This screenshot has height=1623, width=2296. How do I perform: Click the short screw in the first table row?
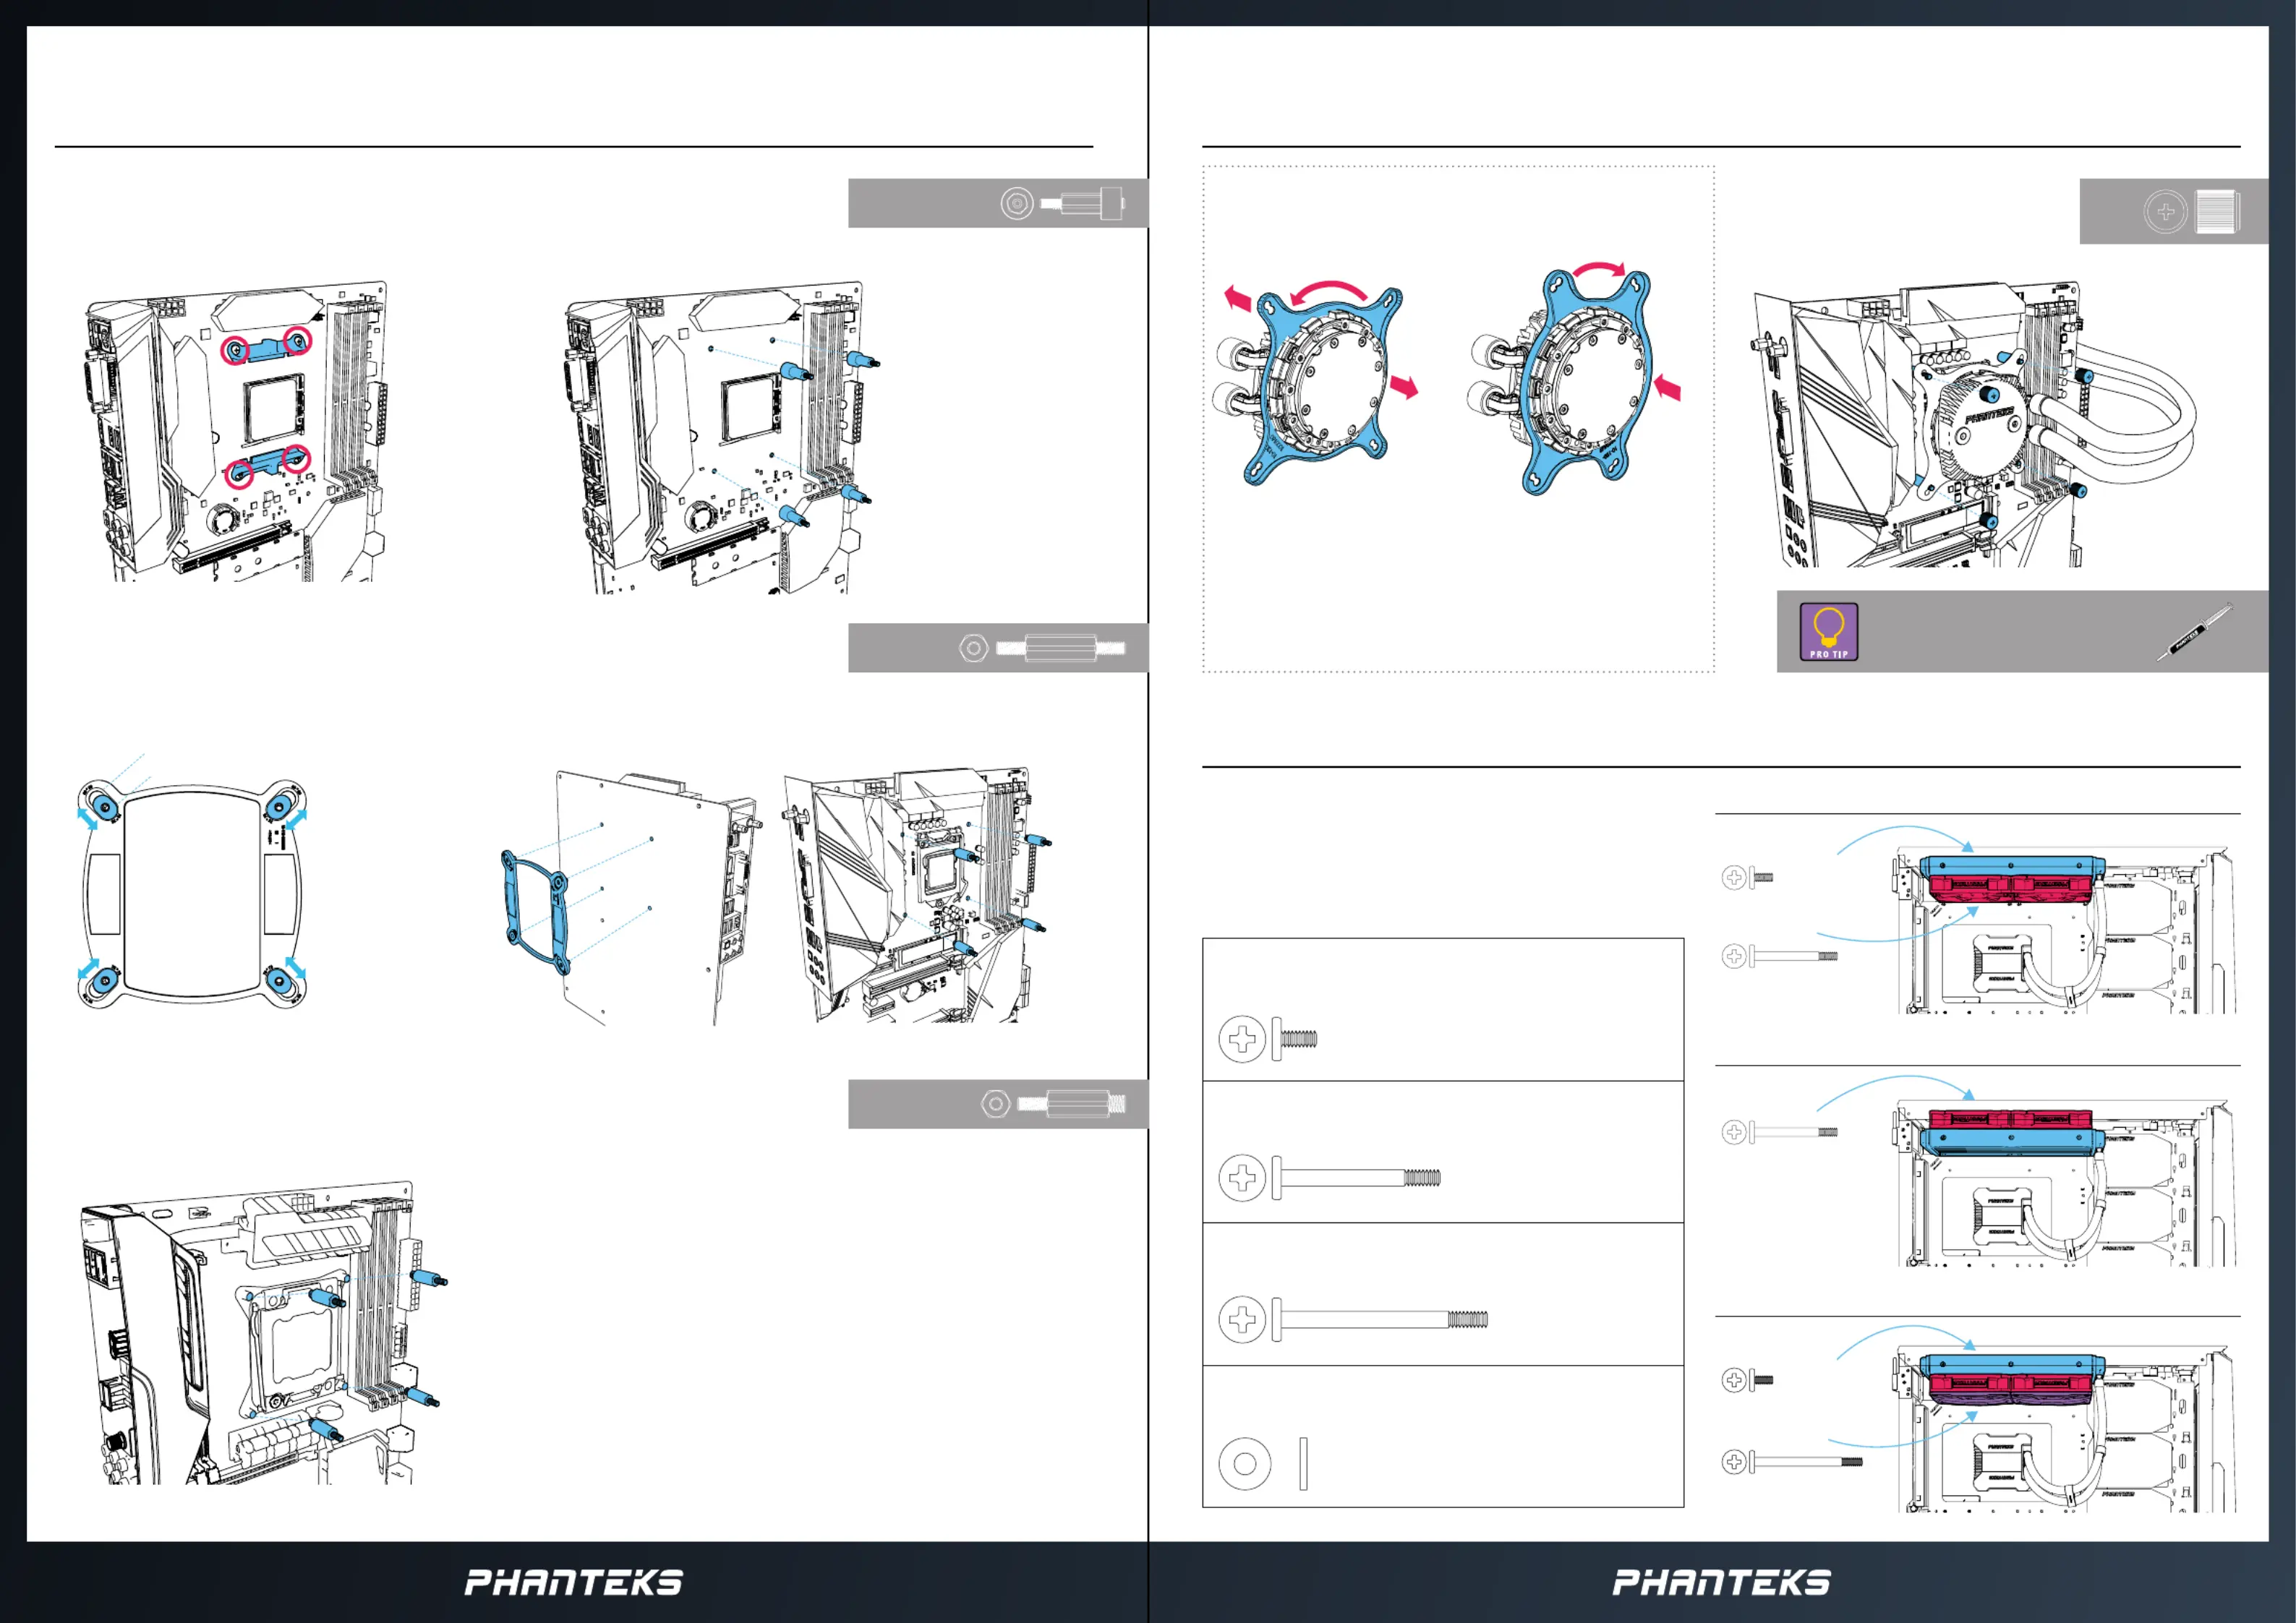click(x=1268, y=1039)
